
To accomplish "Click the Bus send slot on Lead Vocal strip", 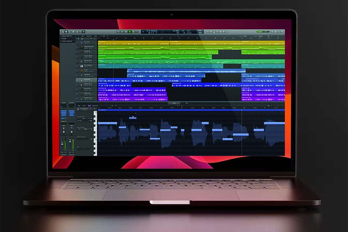I will (63, 118).
